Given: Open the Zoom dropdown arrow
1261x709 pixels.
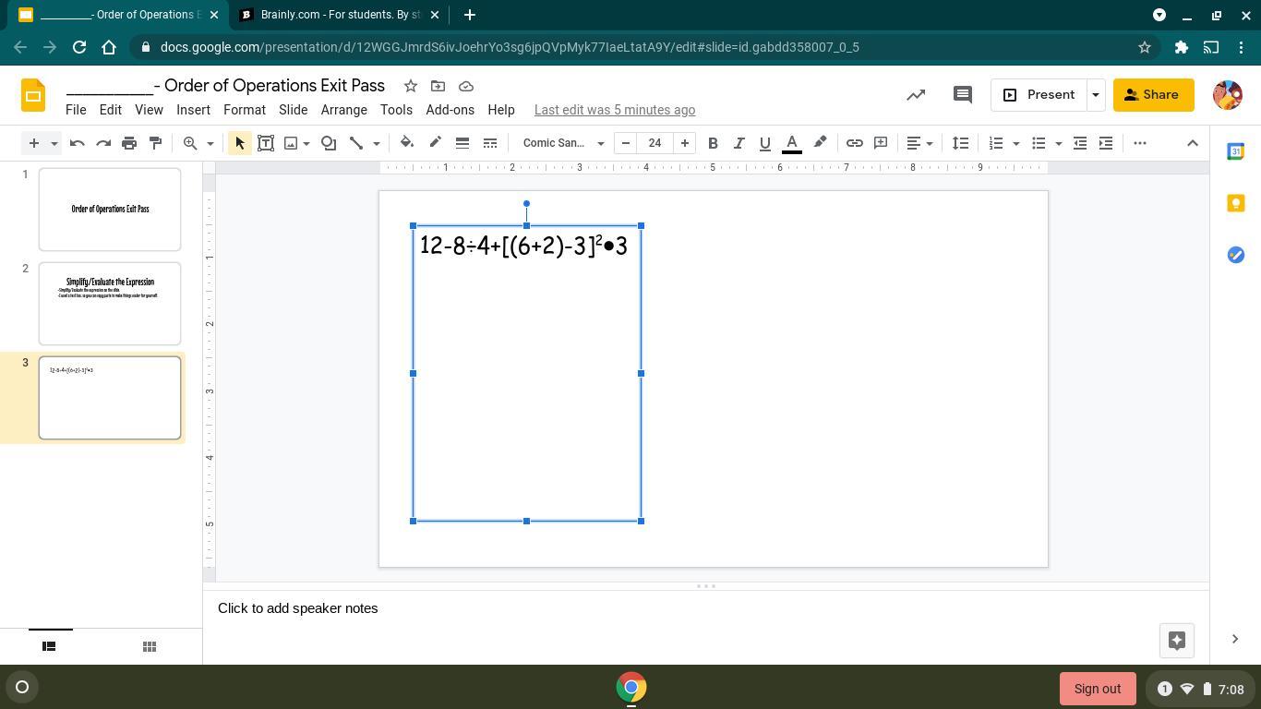Looking at the screenshot, I should pos(210,143).
